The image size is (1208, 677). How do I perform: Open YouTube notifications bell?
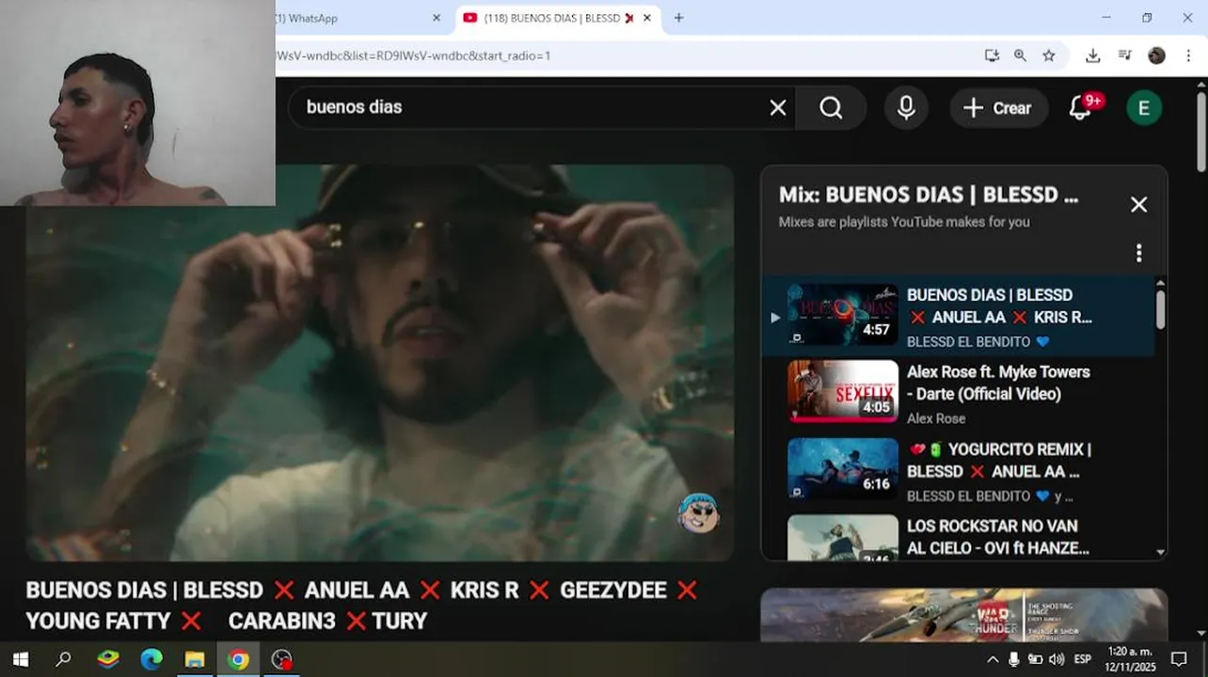click(1081, 108)
